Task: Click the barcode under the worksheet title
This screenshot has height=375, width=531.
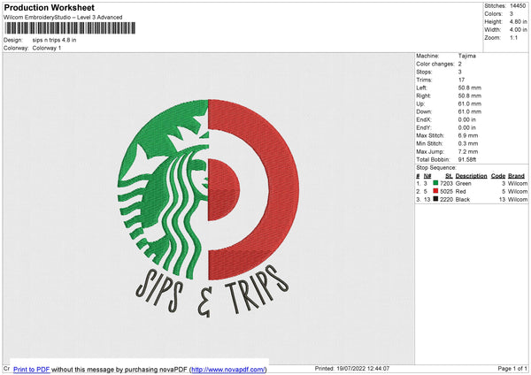Action: coord(70,28)
